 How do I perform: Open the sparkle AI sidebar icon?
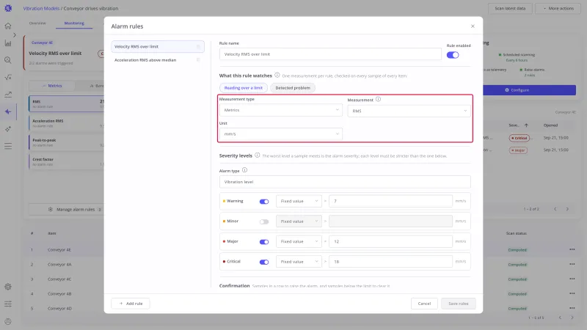8,129
